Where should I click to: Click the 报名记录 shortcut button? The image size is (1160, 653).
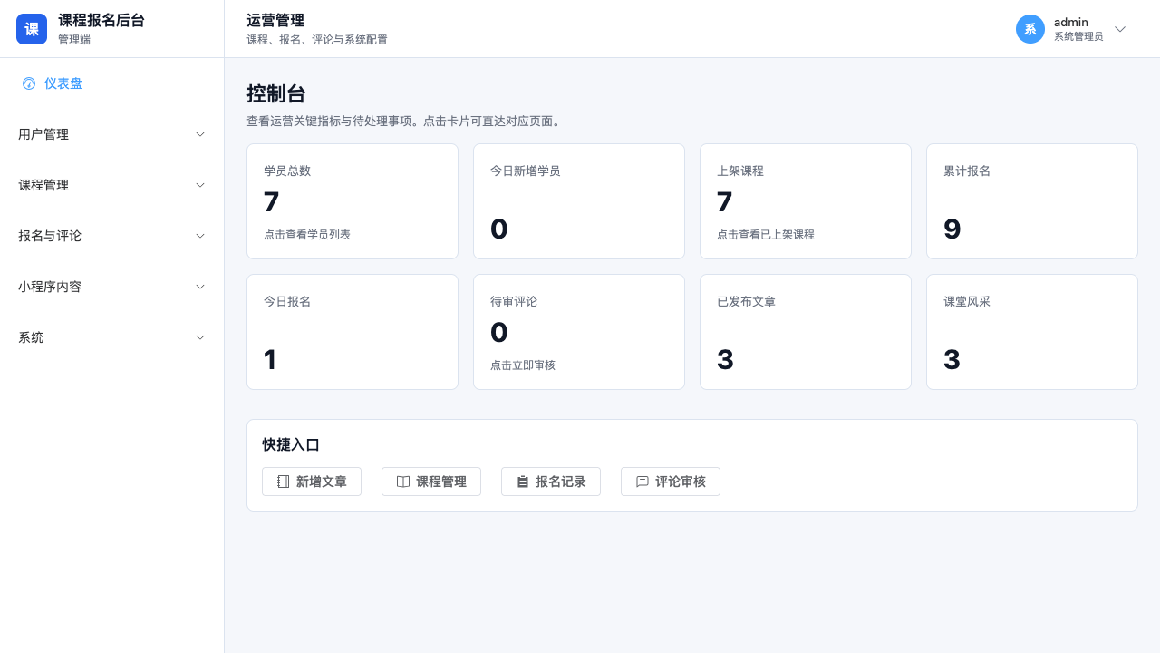coord(551,482)
